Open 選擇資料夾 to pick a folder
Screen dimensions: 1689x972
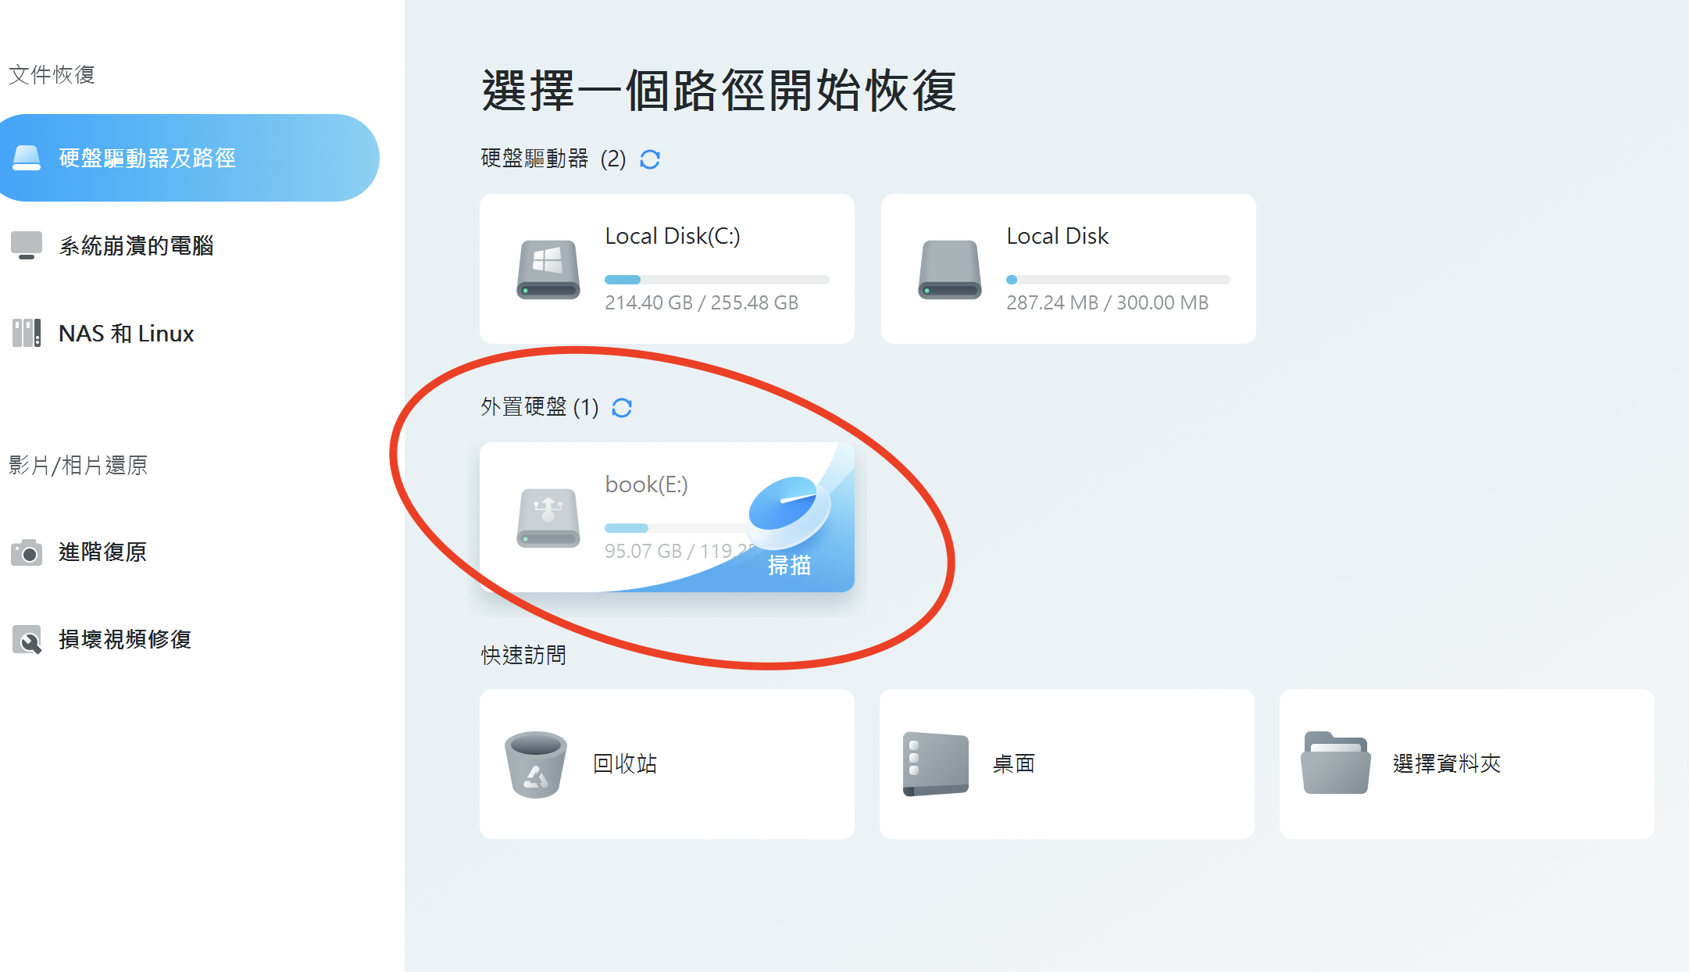1466,763
